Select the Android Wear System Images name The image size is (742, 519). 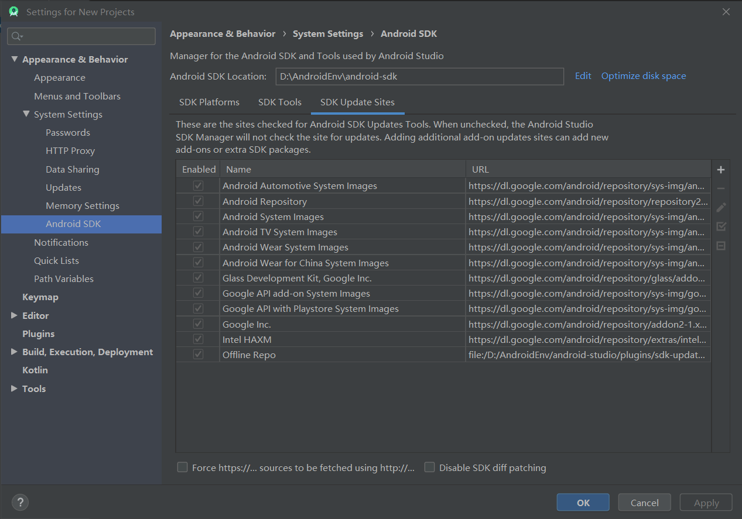[285, 247]
